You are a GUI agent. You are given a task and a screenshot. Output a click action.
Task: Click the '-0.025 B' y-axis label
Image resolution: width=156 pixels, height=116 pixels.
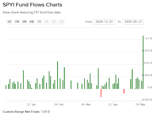[146, 100]
